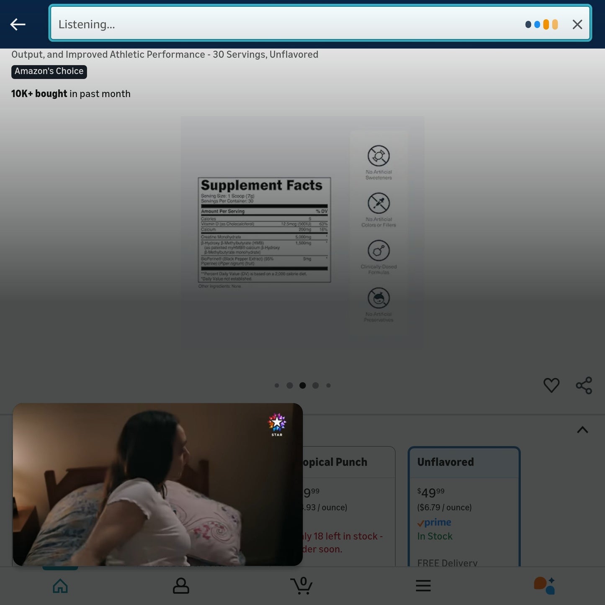
Task: Go back using the arrow icon
Action: pyautogui.click(x=18, y=24)
